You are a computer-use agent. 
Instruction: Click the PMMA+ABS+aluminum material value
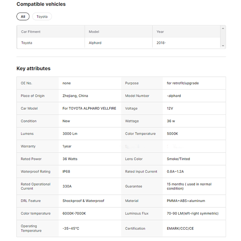click(186, 201)
